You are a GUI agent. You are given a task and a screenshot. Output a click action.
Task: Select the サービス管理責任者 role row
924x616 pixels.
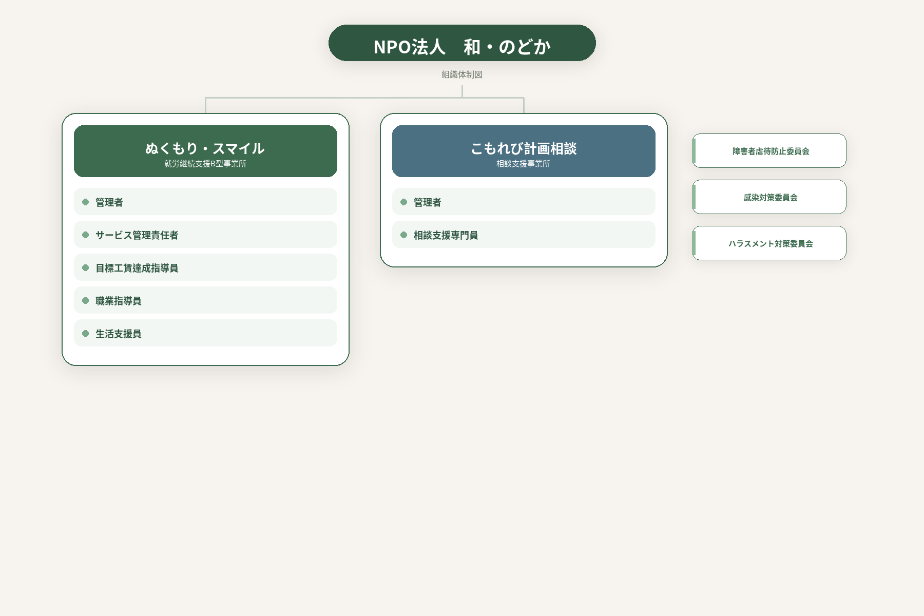205,235
